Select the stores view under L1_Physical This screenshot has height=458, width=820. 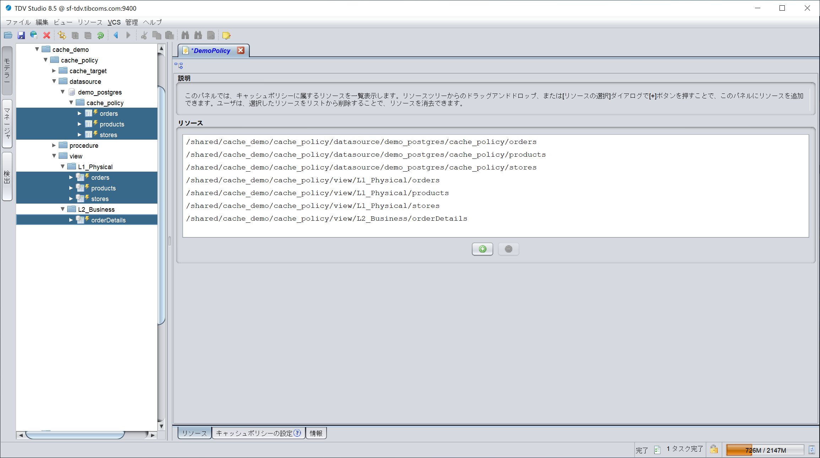tap(100, 199)
